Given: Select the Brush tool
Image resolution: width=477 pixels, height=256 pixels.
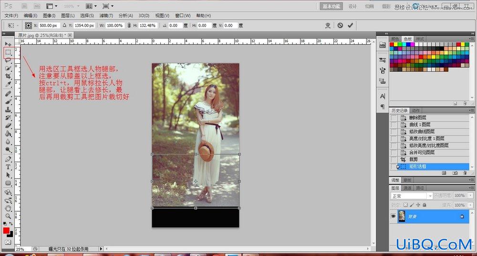Looking at the screenshot, I should (x=8, y=102).
